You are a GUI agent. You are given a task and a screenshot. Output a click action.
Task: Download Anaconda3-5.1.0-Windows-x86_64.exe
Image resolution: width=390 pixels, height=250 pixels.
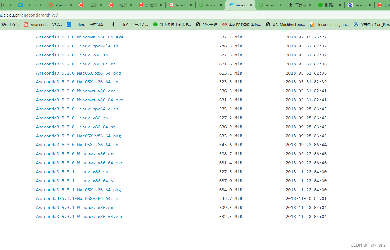point(80,37)
